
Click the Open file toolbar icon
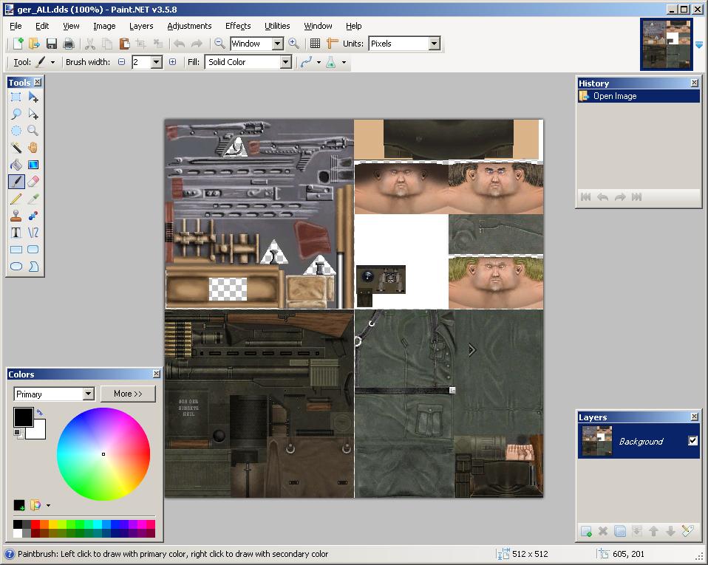[34, 44]
